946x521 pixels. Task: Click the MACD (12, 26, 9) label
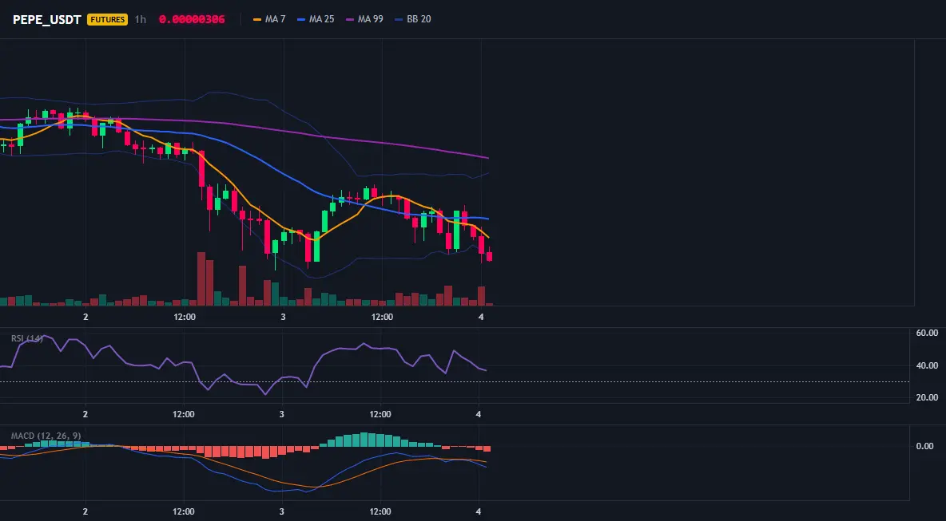click(x=46, y=436)
